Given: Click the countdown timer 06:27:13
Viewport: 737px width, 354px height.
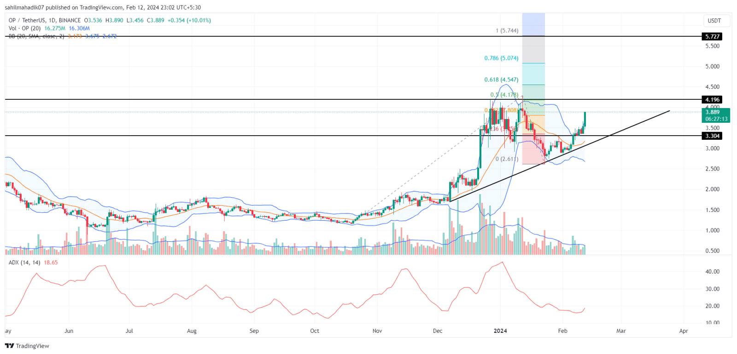Looking at the screenshot, I should [716, 119].
